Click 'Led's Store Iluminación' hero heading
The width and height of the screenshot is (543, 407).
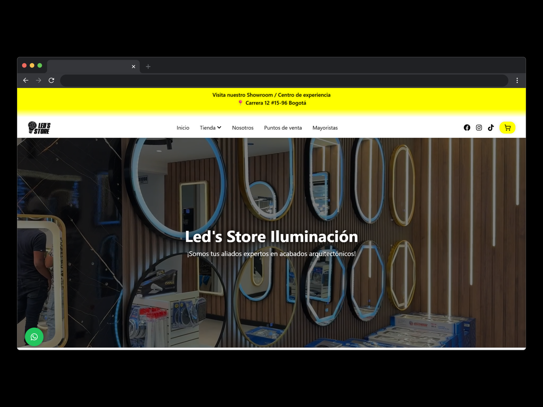point(271,237)
